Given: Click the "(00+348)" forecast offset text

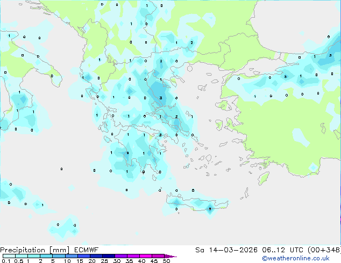Looking at the screenshot, I should pos(324,250).
